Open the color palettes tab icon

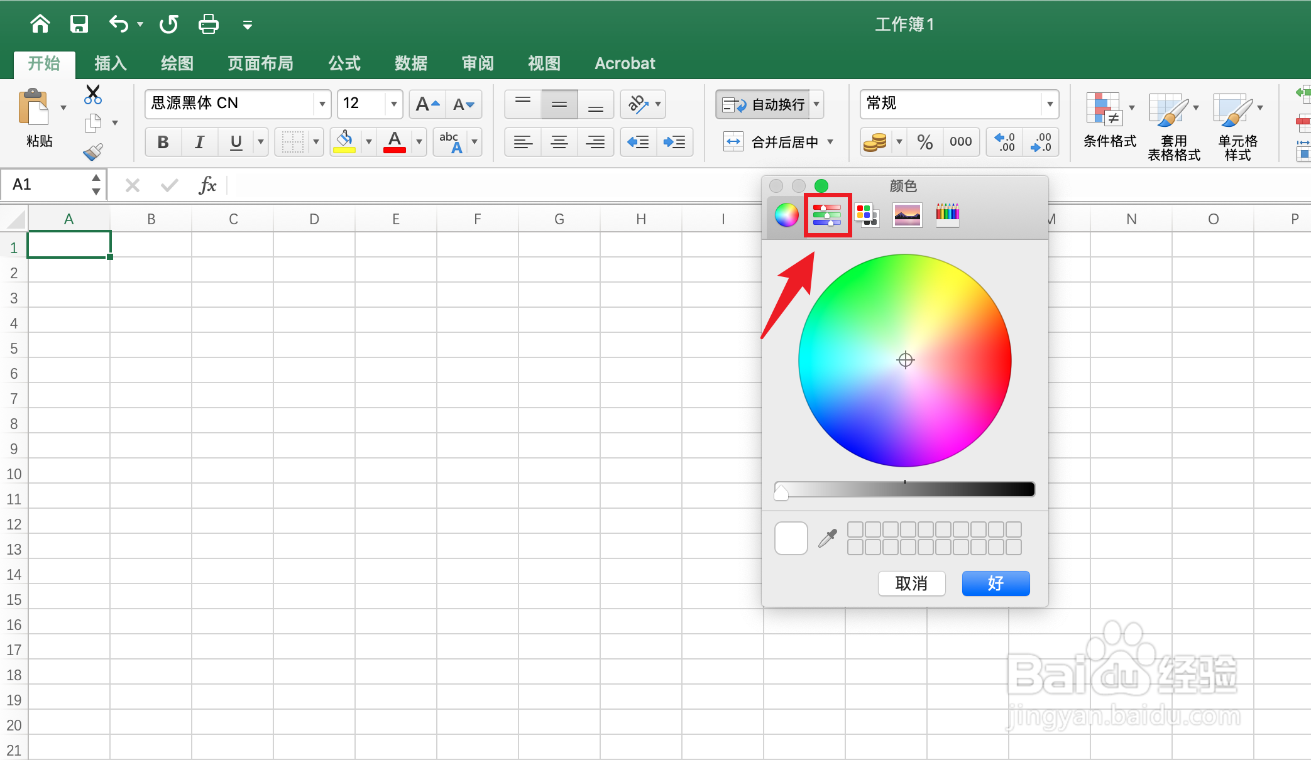pos(867,215)
